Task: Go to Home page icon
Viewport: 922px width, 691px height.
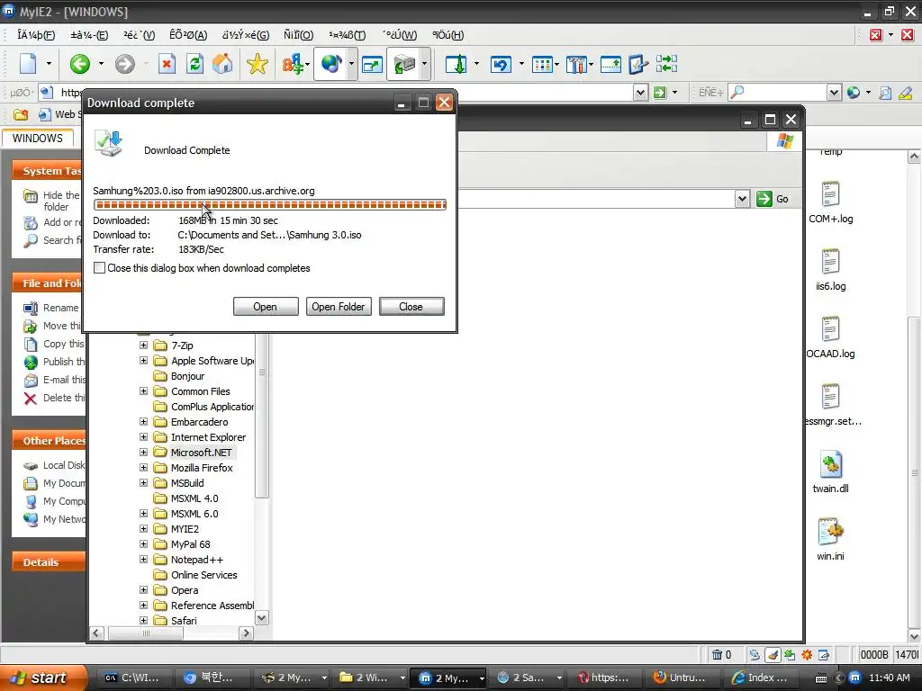Action: click(222, 64)
